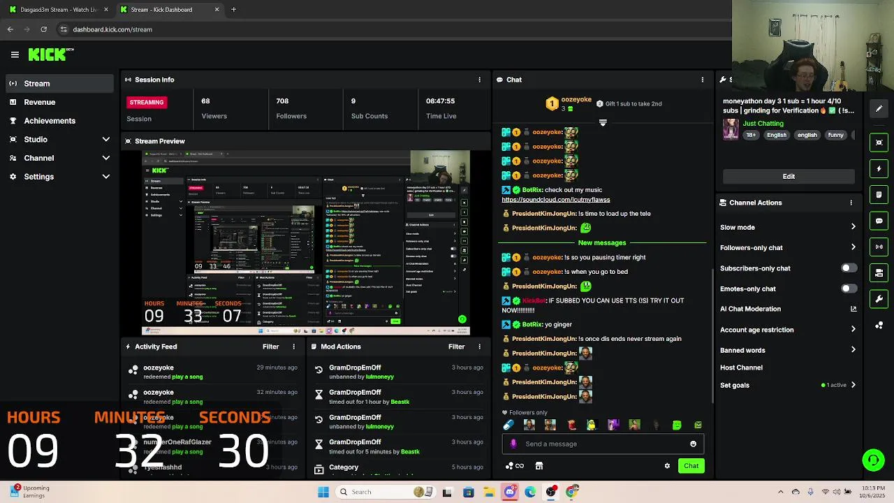
Task: Open Mod Actions three-dot options
Action: click(x=479, y=347)
